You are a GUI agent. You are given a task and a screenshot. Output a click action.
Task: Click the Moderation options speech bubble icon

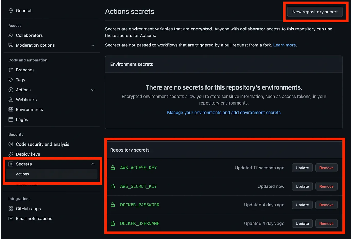pyautogui.click(x=11, y=45)
